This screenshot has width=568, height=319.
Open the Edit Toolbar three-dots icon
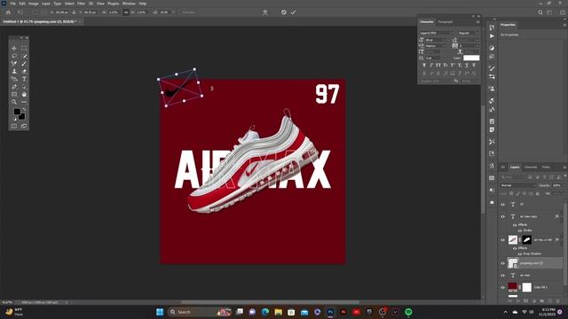(x=24, y=102)
